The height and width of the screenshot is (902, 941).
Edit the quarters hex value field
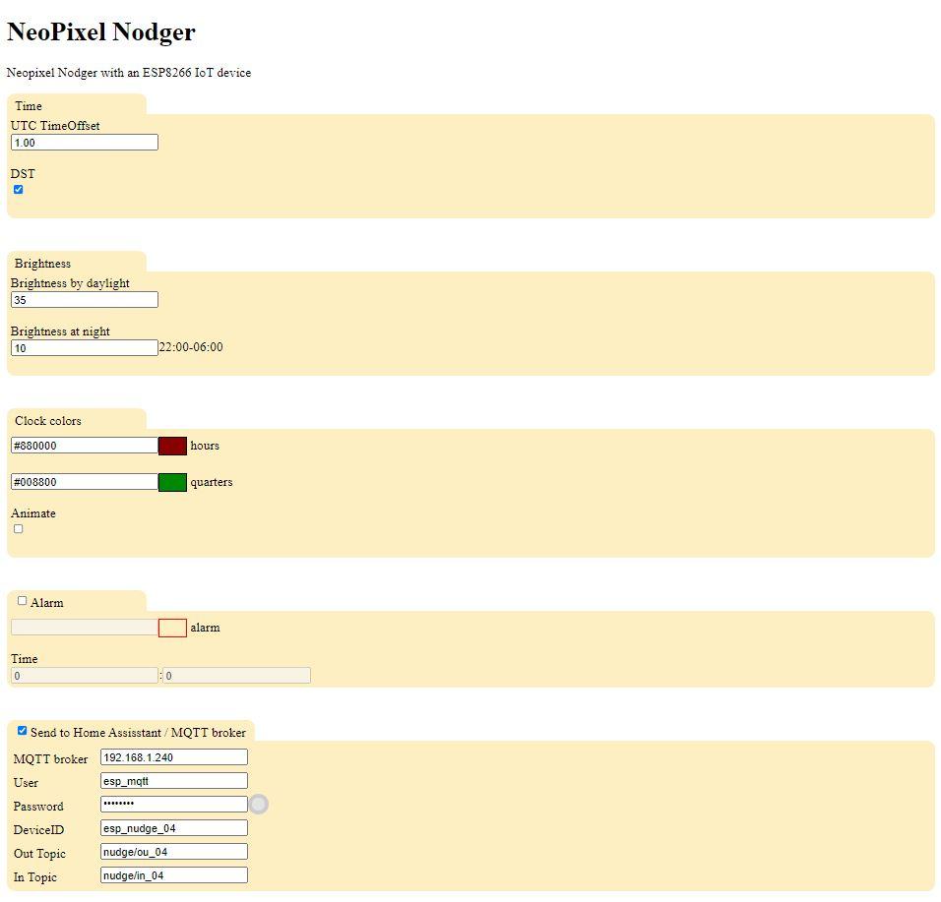click(84, 482)
